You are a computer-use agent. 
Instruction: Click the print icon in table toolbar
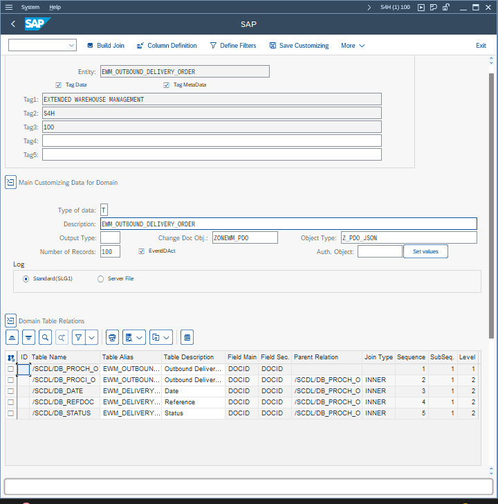pyautogui.click(x=113, y=337)
